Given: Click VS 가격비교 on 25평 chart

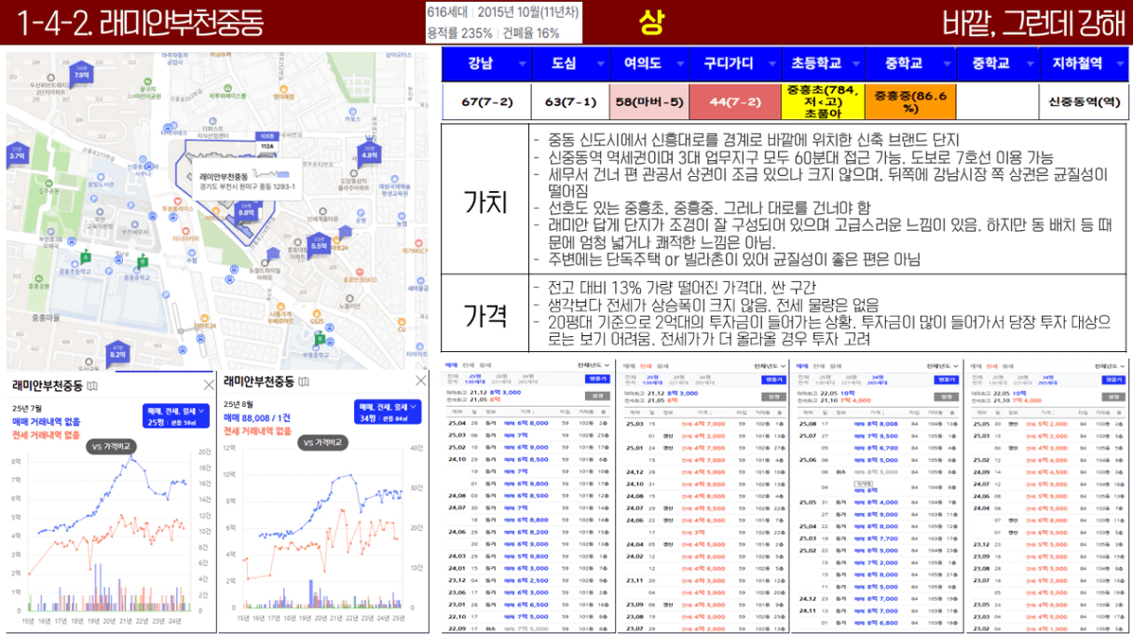Looking at the screenshot, I should click(113, 447).
